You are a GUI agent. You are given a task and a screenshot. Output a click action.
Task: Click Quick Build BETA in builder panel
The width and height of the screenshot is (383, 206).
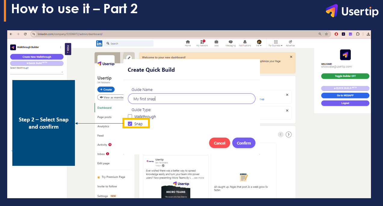click(37, 63)
